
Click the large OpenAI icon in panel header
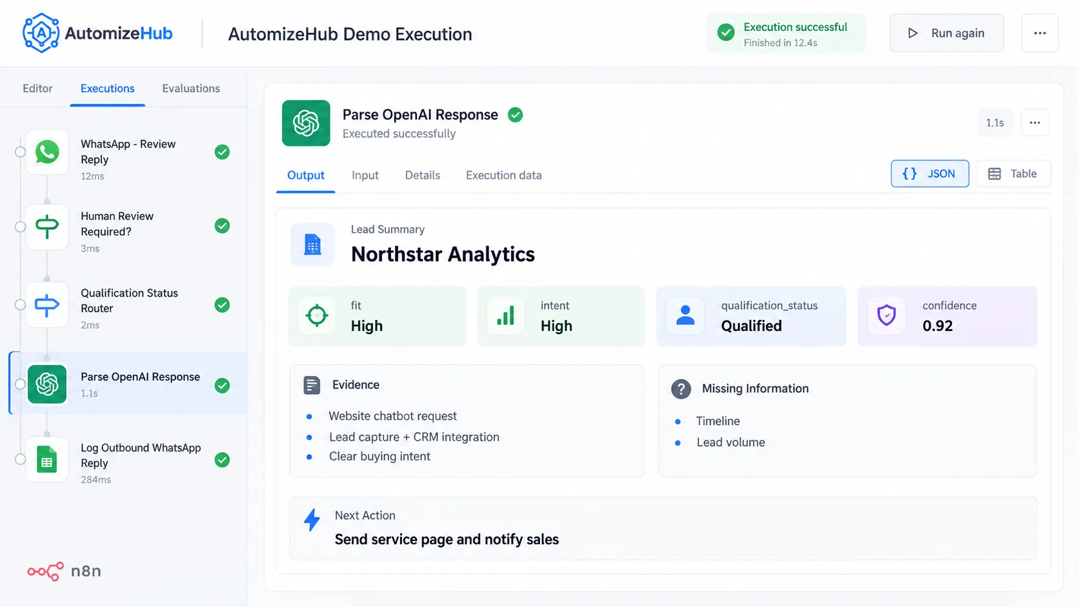pos(306,123)
